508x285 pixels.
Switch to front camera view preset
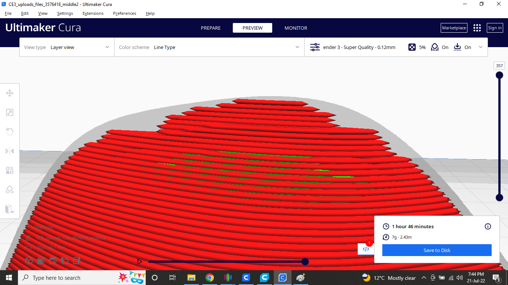tap(41, 261)
